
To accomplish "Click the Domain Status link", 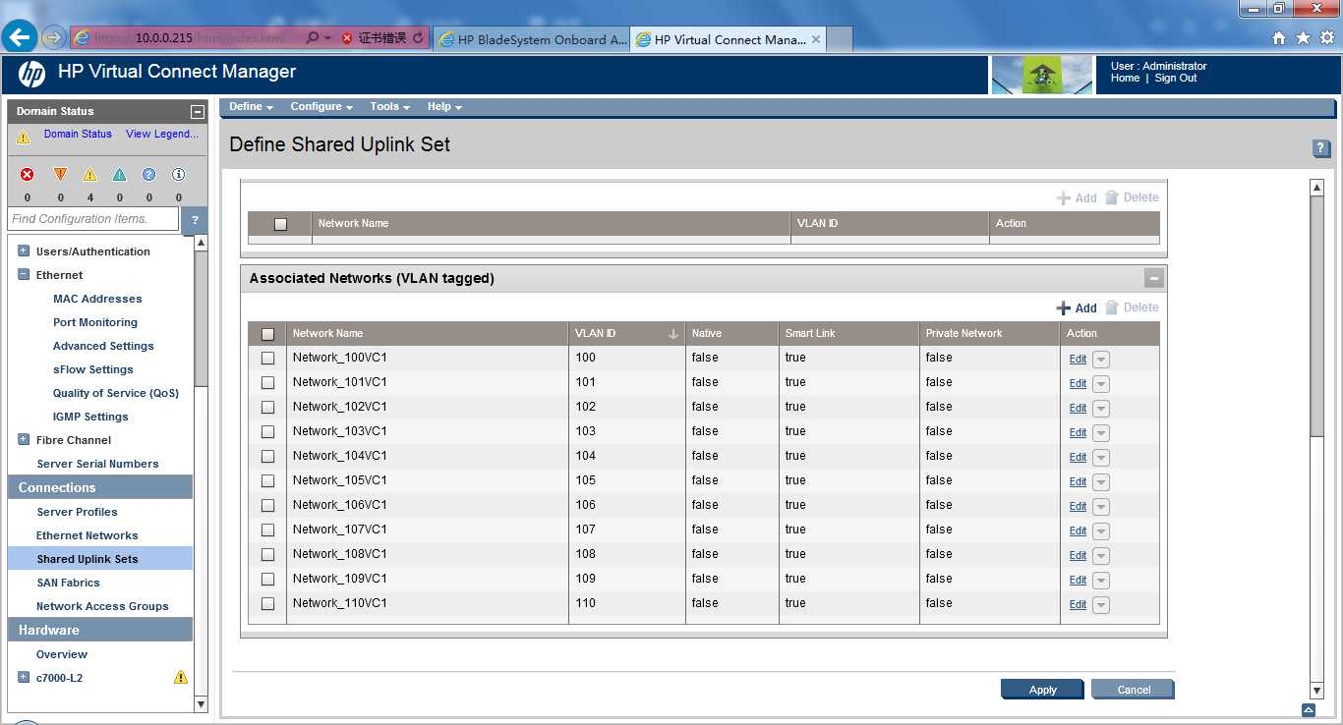I will (x=78, y=134).
